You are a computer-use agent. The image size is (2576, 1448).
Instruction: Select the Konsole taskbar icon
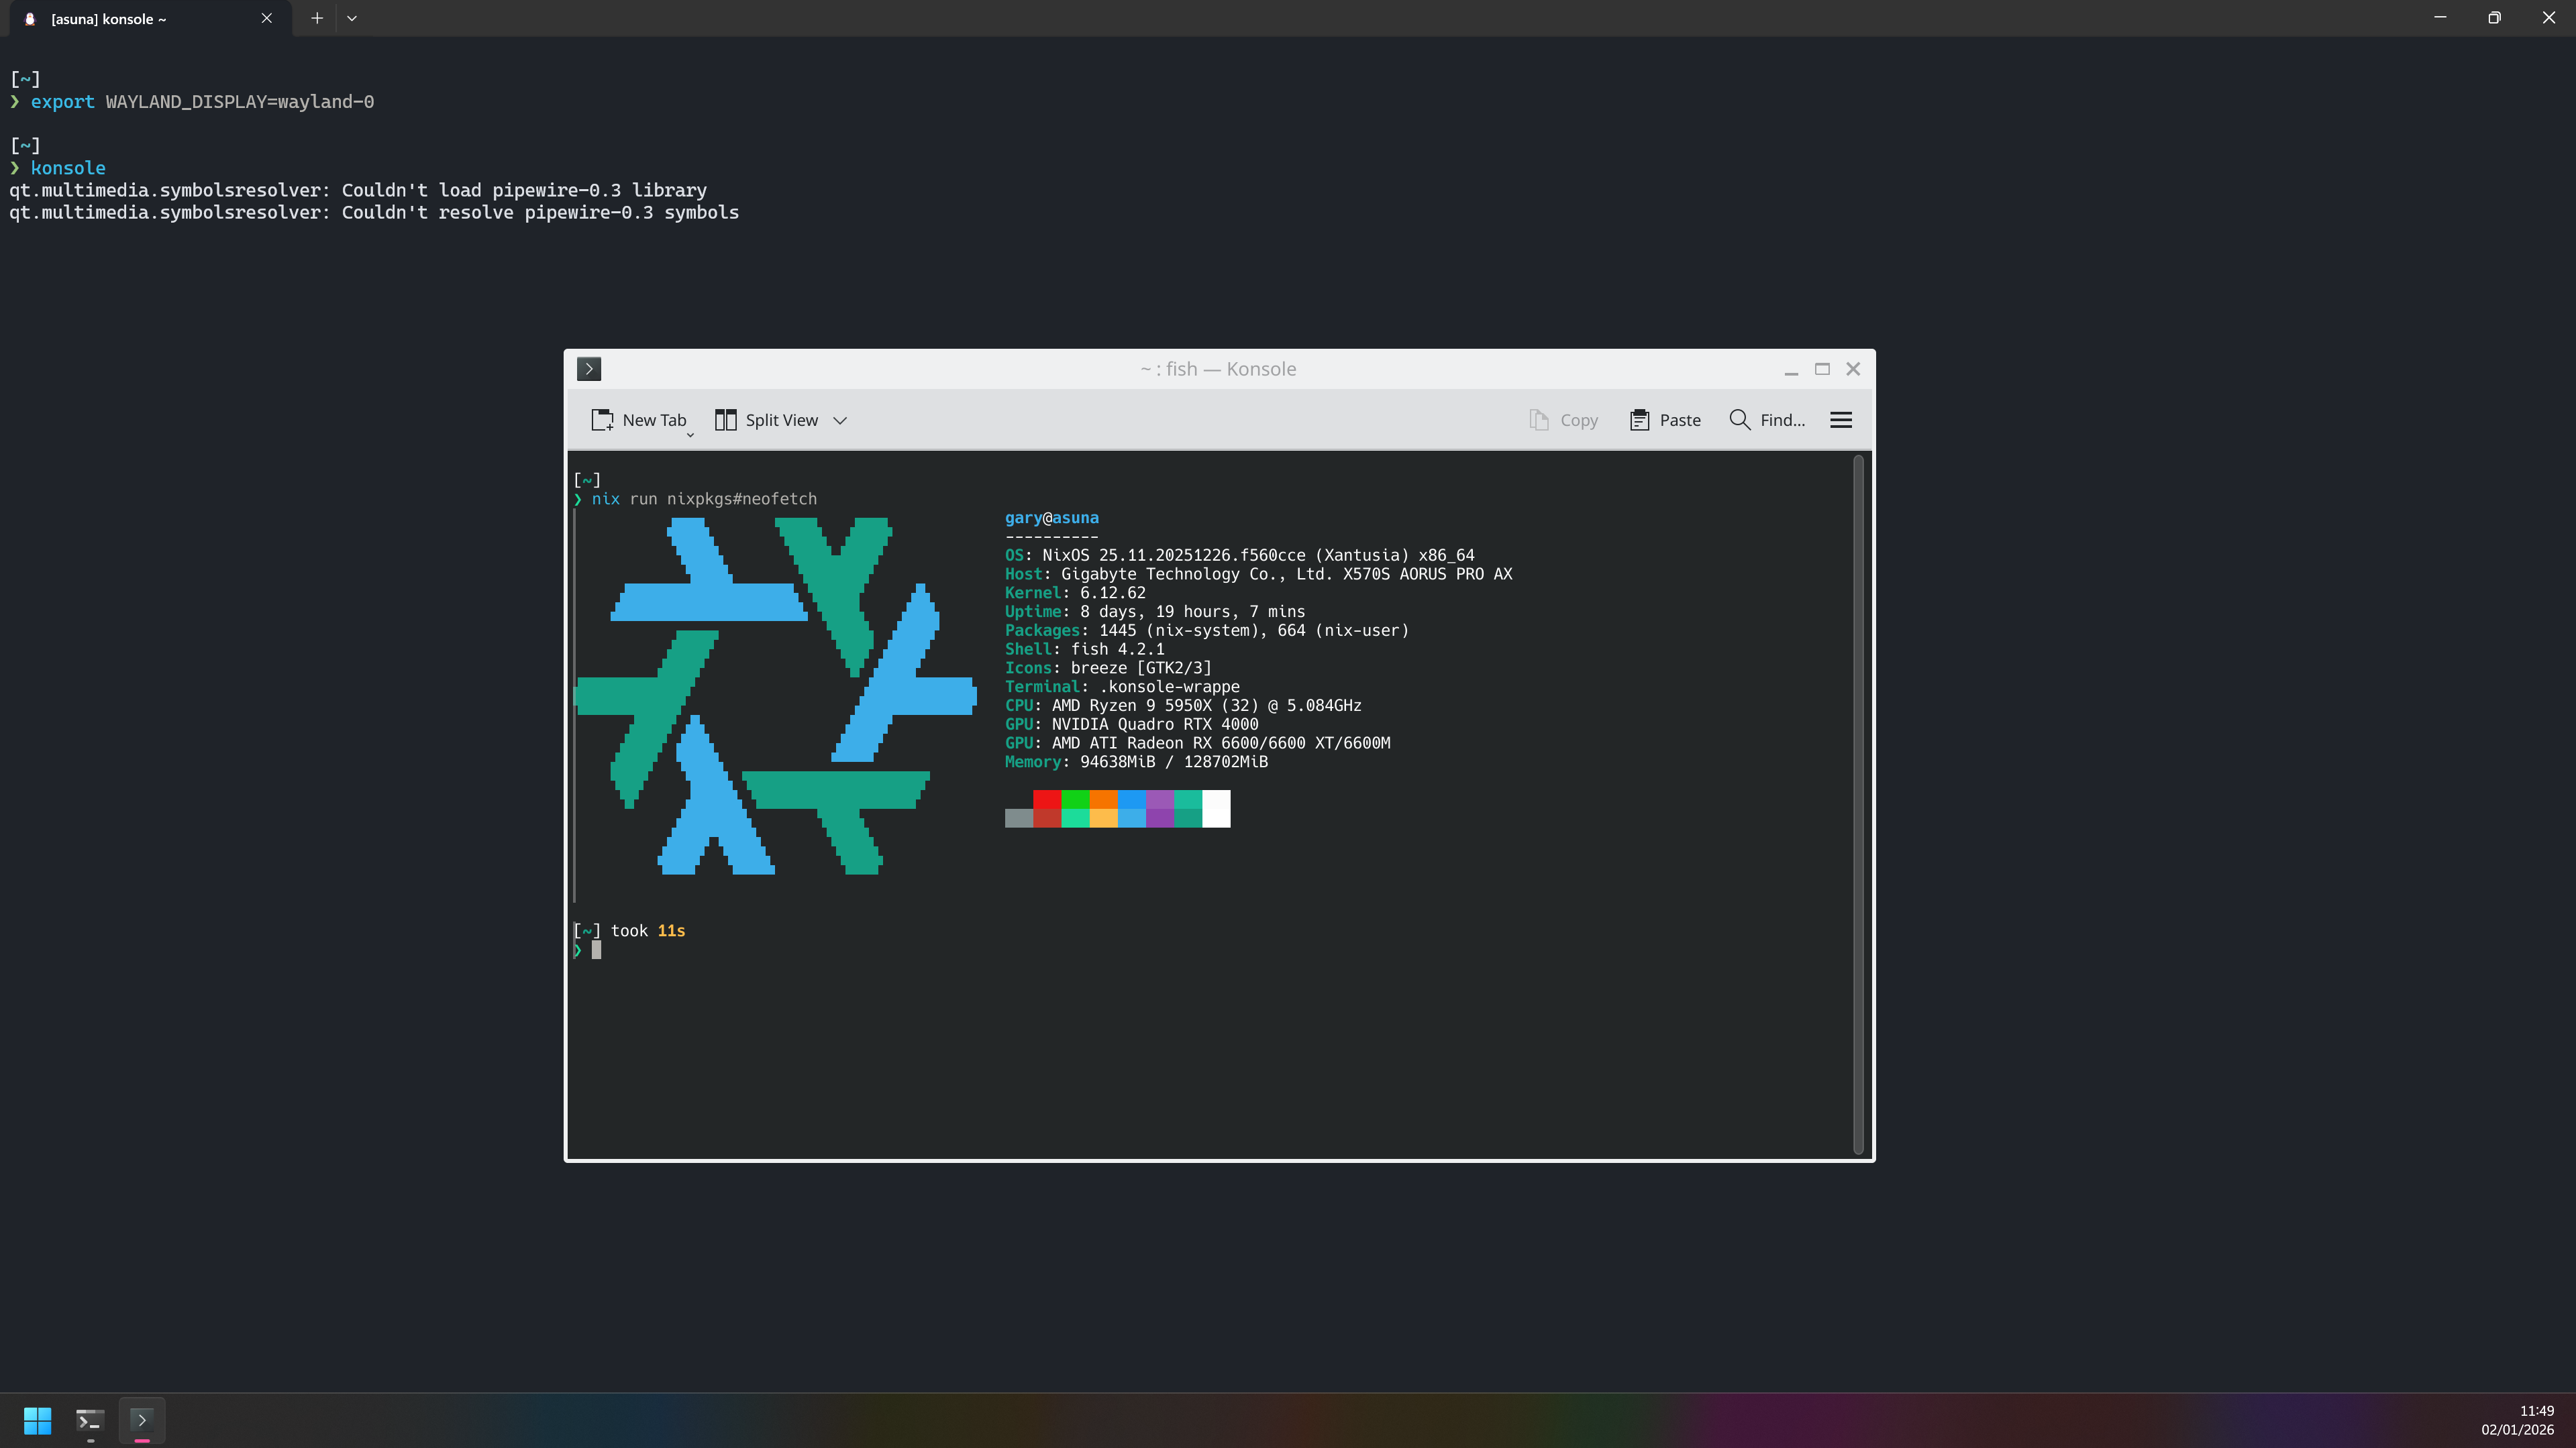click(142, 1420)
